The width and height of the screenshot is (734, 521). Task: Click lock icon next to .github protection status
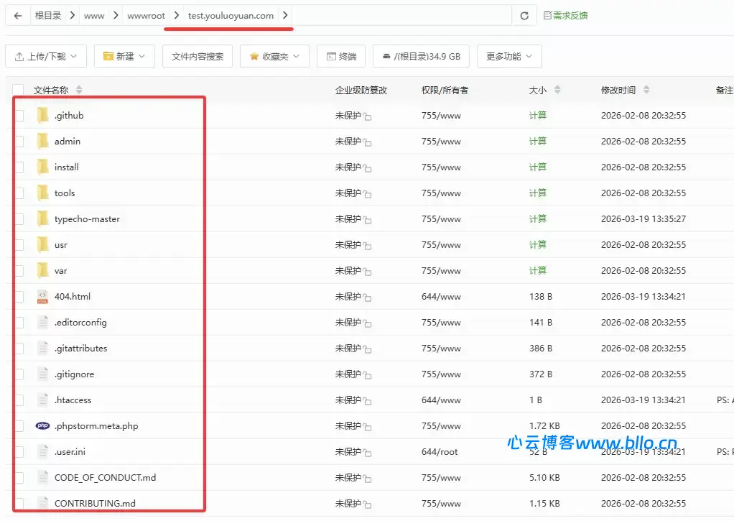[367, 116]
